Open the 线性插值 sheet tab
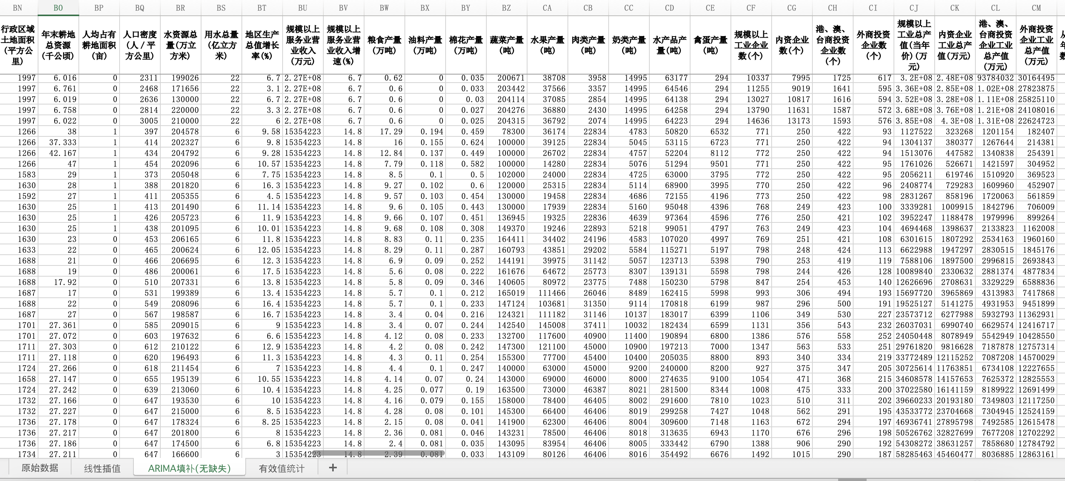The image size is (1065, 481). coord(102,468)
